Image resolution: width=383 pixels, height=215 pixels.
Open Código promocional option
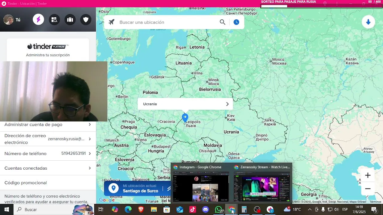click(48, 183)
